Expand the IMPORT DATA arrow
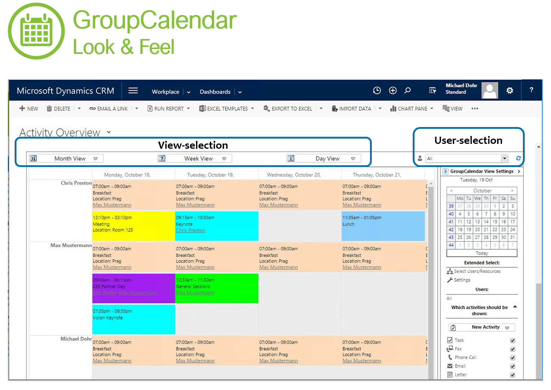 point(380,109)
